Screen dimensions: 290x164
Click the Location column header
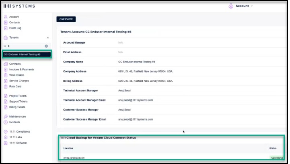click(x=68, y=148)
